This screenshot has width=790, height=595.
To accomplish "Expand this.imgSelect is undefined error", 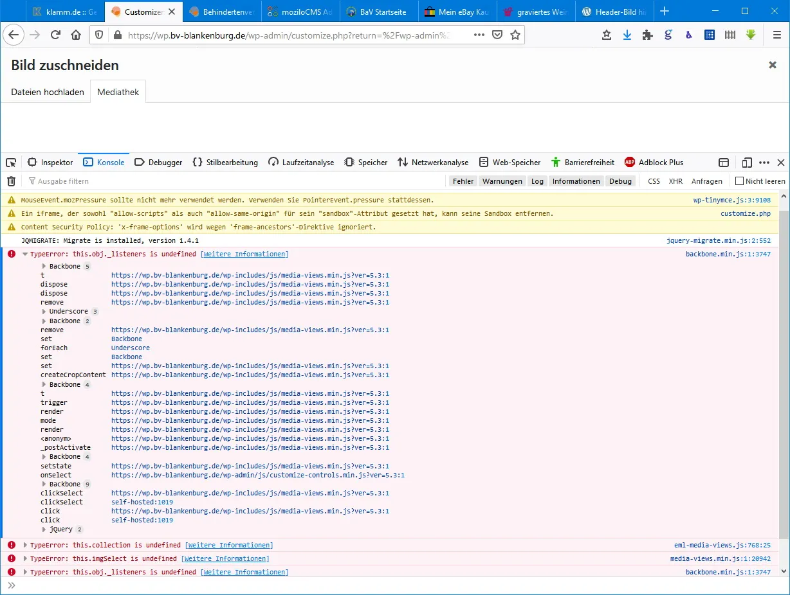I will tap(25, 558).
